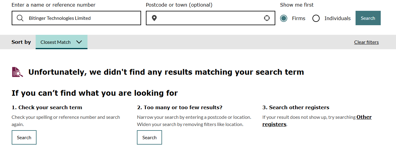The image size is (396, 156).
Task: Click the "Firms" label text
Action: tap(299, 18)
